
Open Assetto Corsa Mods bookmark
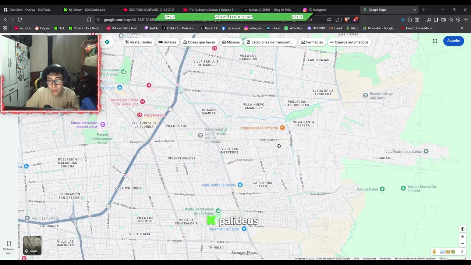click(417, 28)
